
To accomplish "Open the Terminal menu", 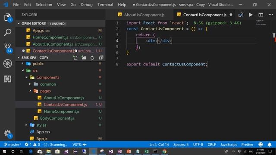I will pos(105,5).
